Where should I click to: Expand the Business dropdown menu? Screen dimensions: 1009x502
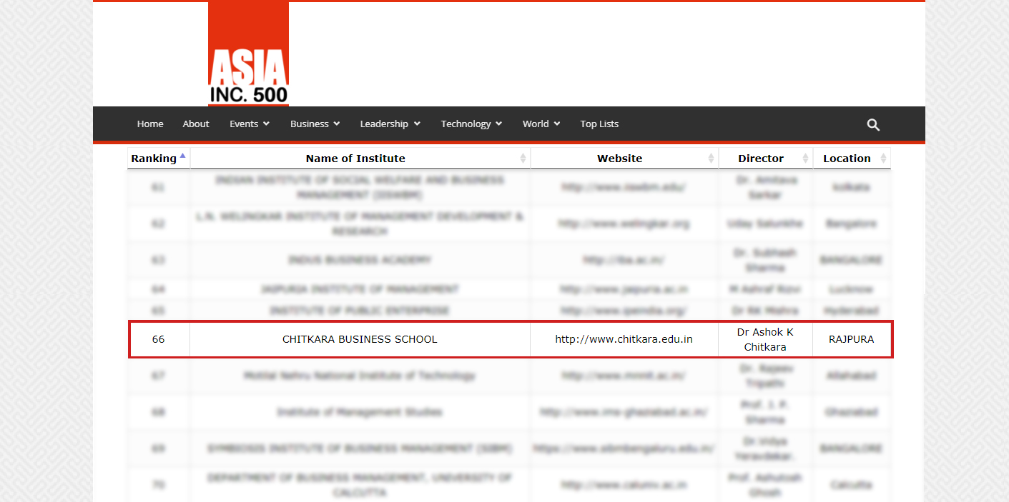pyautogui.click(x=315, y=124)
